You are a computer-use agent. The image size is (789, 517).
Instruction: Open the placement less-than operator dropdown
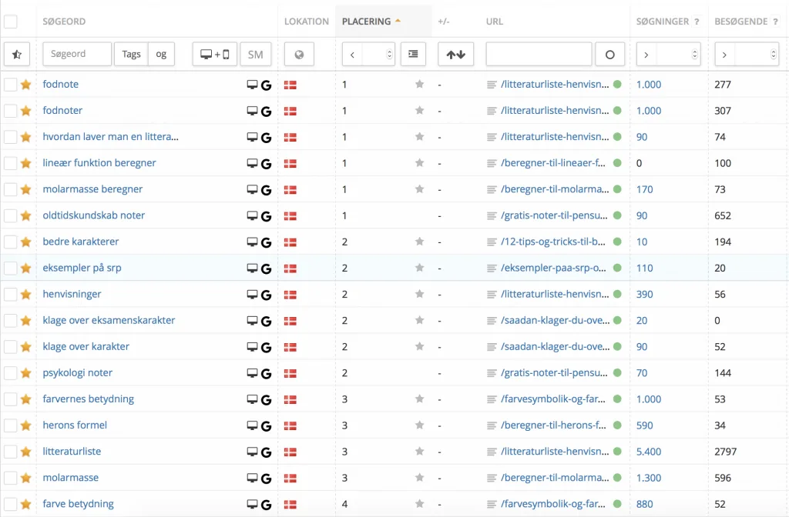click(352, 55)
